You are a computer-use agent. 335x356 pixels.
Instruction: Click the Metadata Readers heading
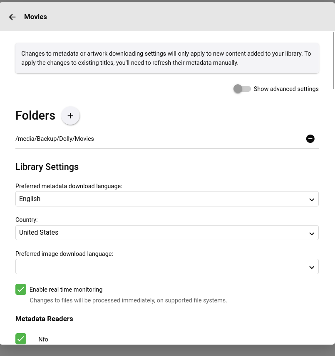coord(44,319)
